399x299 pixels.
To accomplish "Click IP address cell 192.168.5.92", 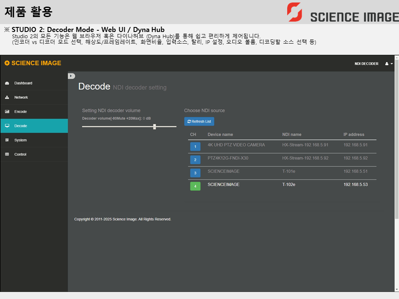I will 355,158.
